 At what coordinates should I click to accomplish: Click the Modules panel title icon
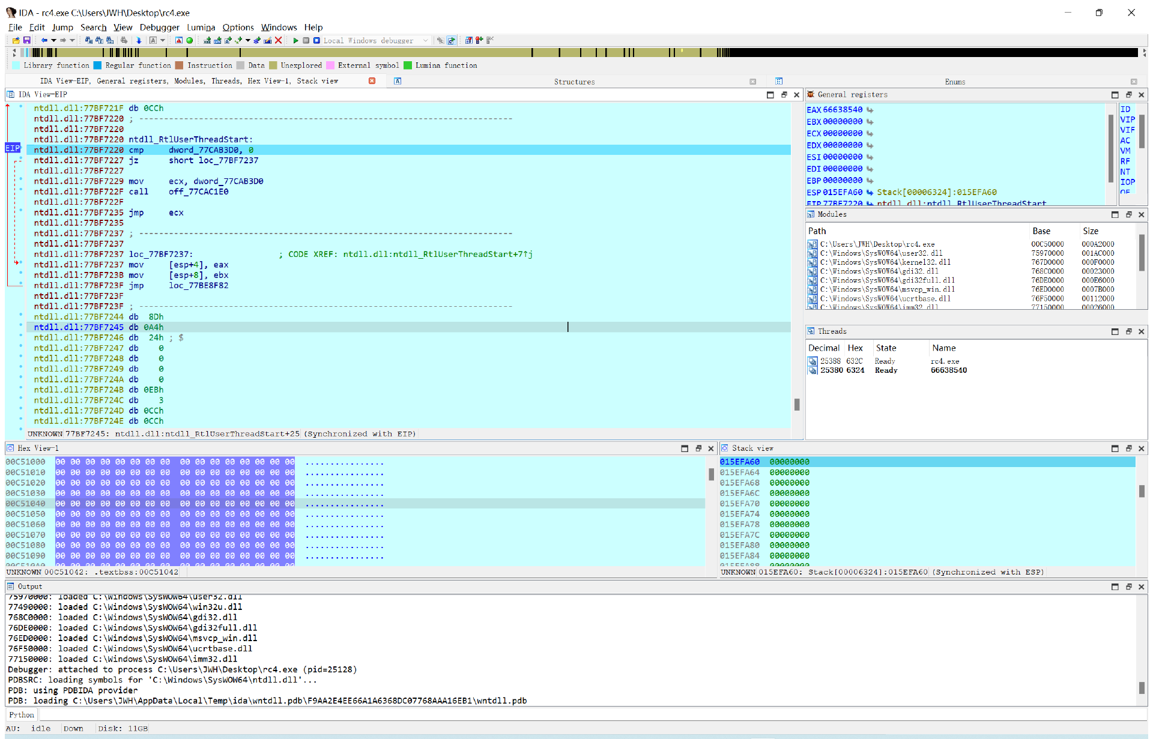tap(811, 214)
